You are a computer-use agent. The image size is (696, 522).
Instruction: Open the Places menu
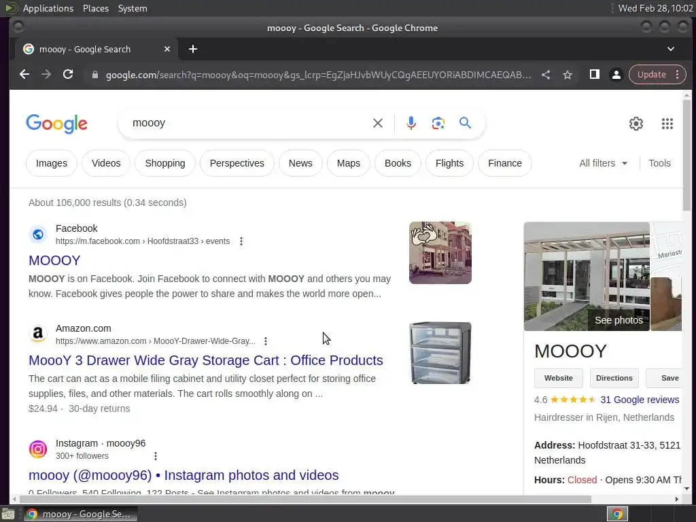[95, 8]
